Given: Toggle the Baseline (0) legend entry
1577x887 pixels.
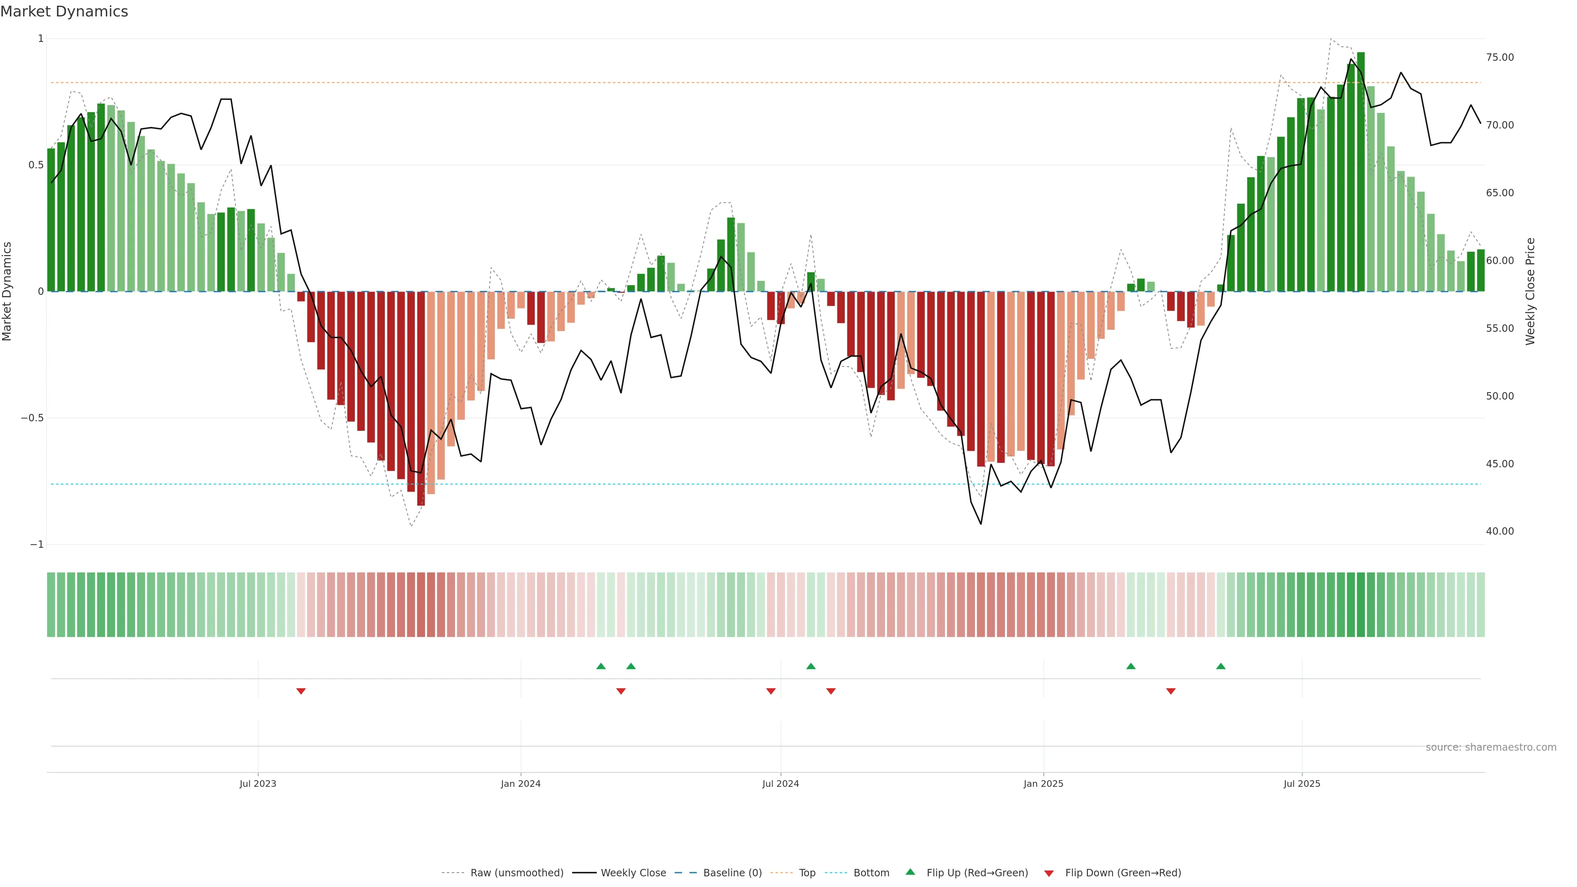Looking at the screenshot, I should click(x=732, y=872).
